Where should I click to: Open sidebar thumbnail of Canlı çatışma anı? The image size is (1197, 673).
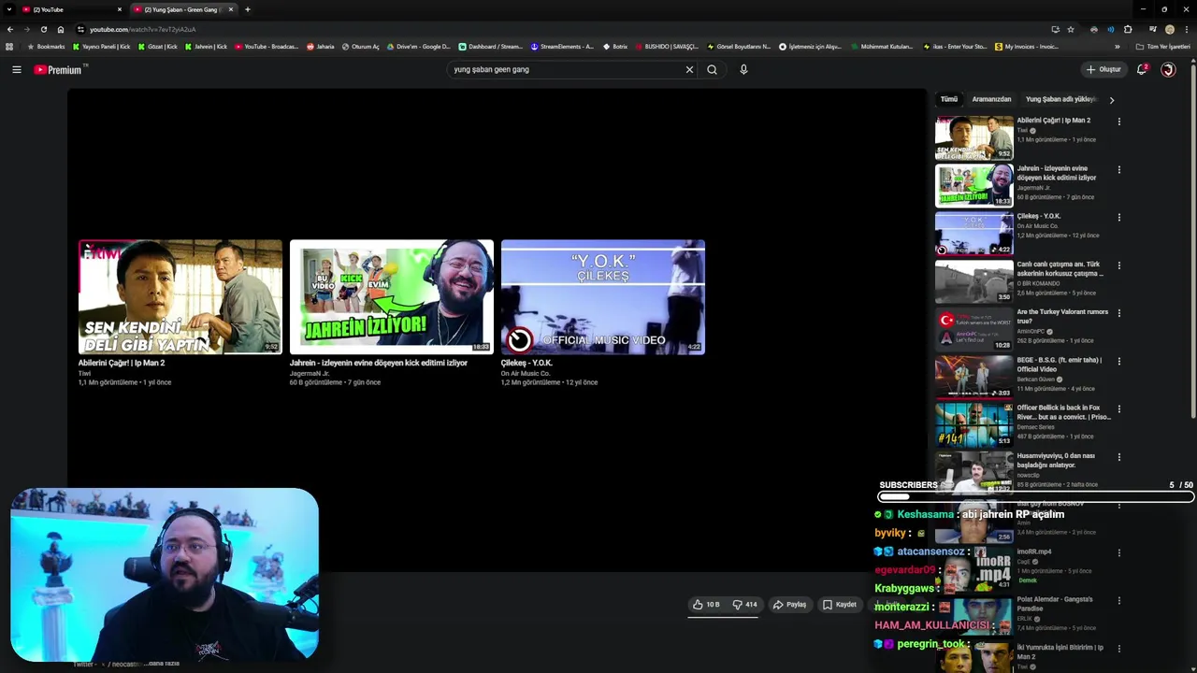(x=973, y=281)
